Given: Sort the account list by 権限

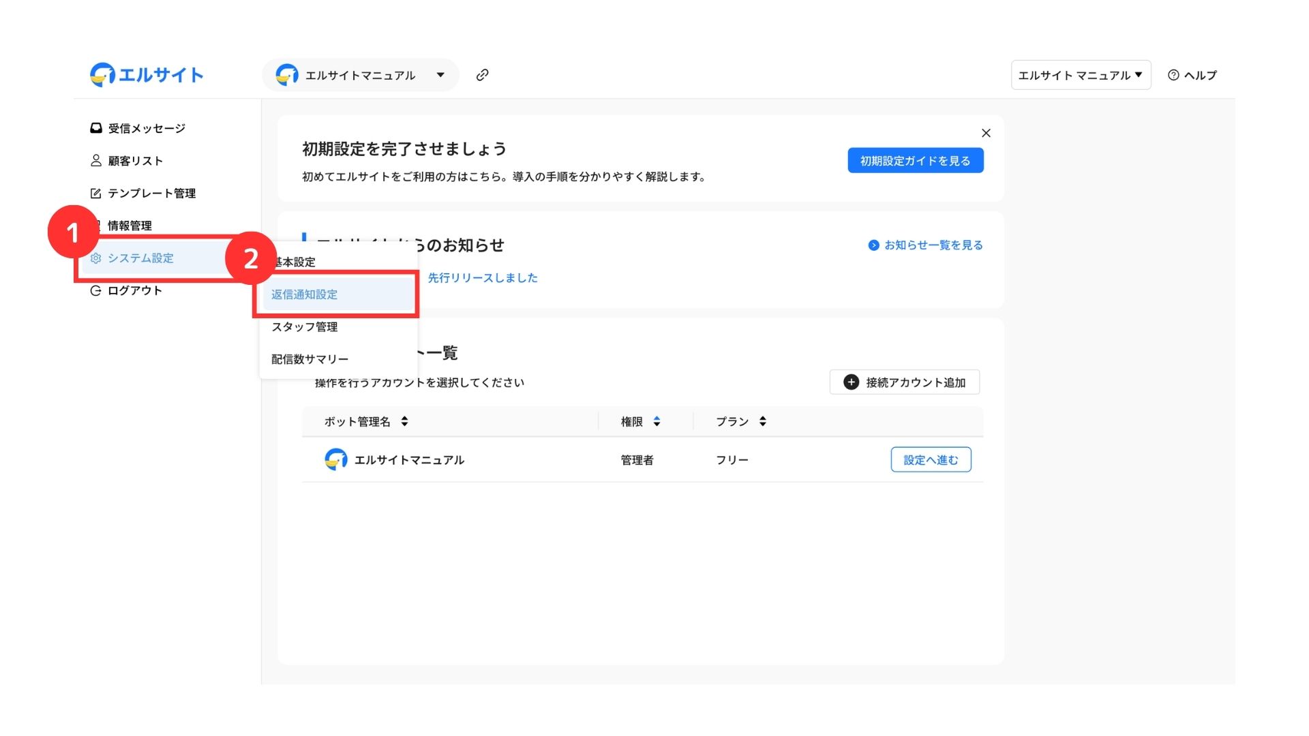Looking at the screenshot, I should point(657,421).
